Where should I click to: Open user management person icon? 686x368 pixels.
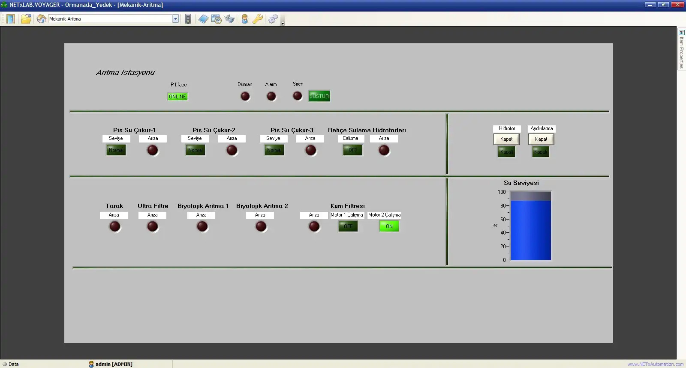[244, 19]
